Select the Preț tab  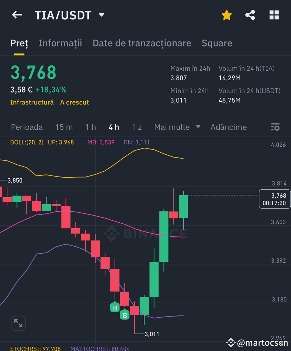pyautogui.click(x=19, y=43)
